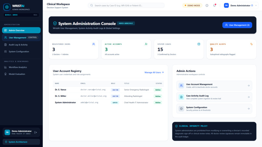The image size is (262, 147).
Task: Click the Quality Alerts activity icon
Action: point(252,44)
